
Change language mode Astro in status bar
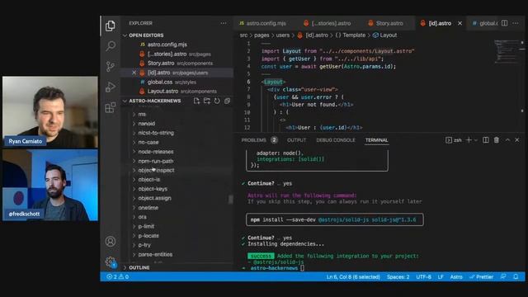point(456,277)
